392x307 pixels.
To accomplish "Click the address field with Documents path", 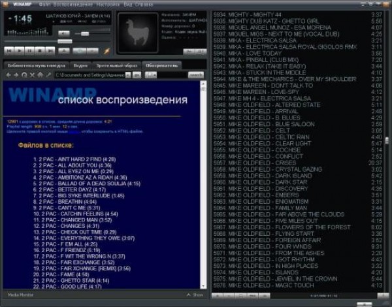I will click(x=90, y=74).
